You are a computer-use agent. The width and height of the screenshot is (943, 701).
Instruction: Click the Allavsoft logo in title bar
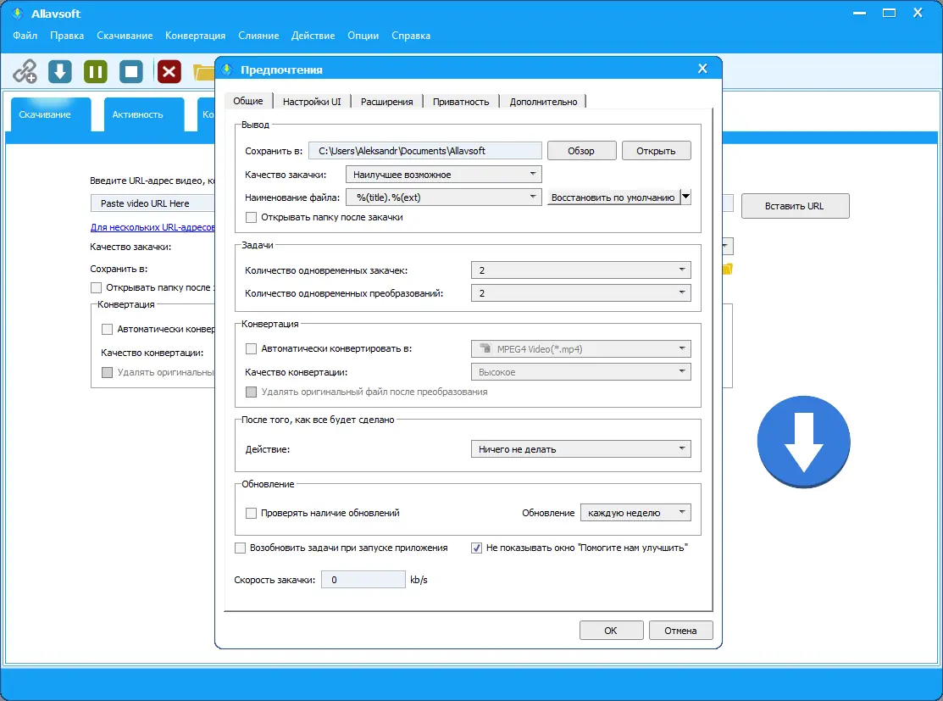pyautogui.click(x=18, y=14)
